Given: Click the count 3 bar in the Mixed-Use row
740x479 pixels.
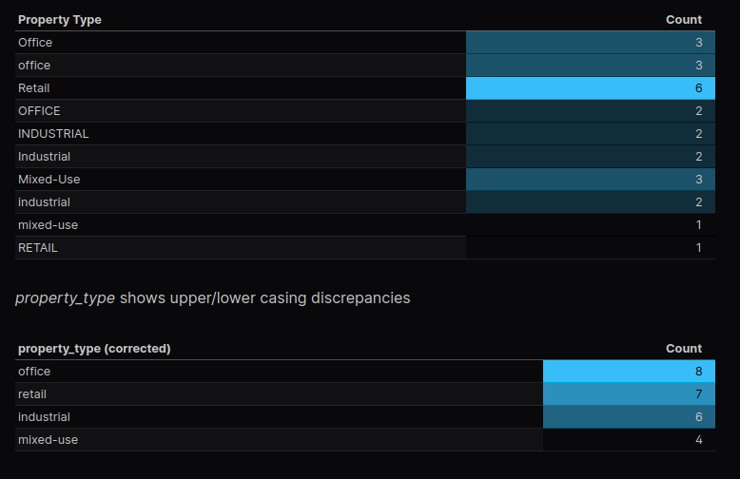Looking at the screenshot, I should click(x=590, y=180).
